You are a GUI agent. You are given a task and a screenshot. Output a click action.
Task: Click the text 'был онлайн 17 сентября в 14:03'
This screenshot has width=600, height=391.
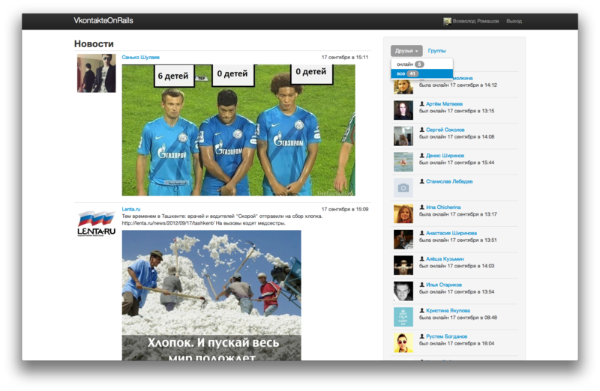point(457,266)
